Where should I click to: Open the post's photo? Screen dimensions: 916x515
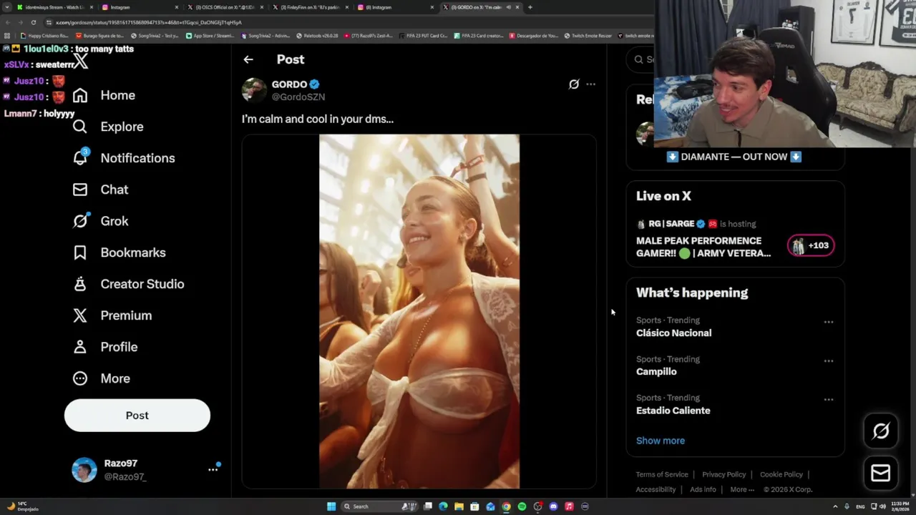click(419, 311)
